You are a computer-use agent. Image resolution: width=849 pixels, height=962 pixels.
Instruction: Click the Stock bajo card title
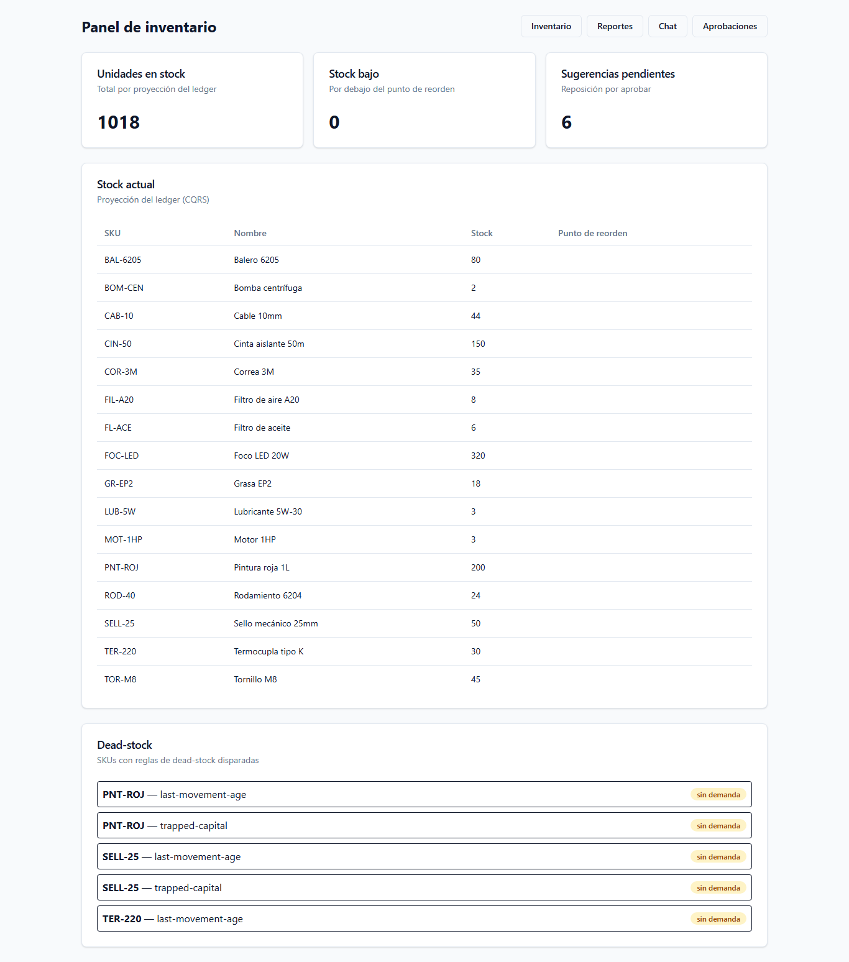pos(354,74)
